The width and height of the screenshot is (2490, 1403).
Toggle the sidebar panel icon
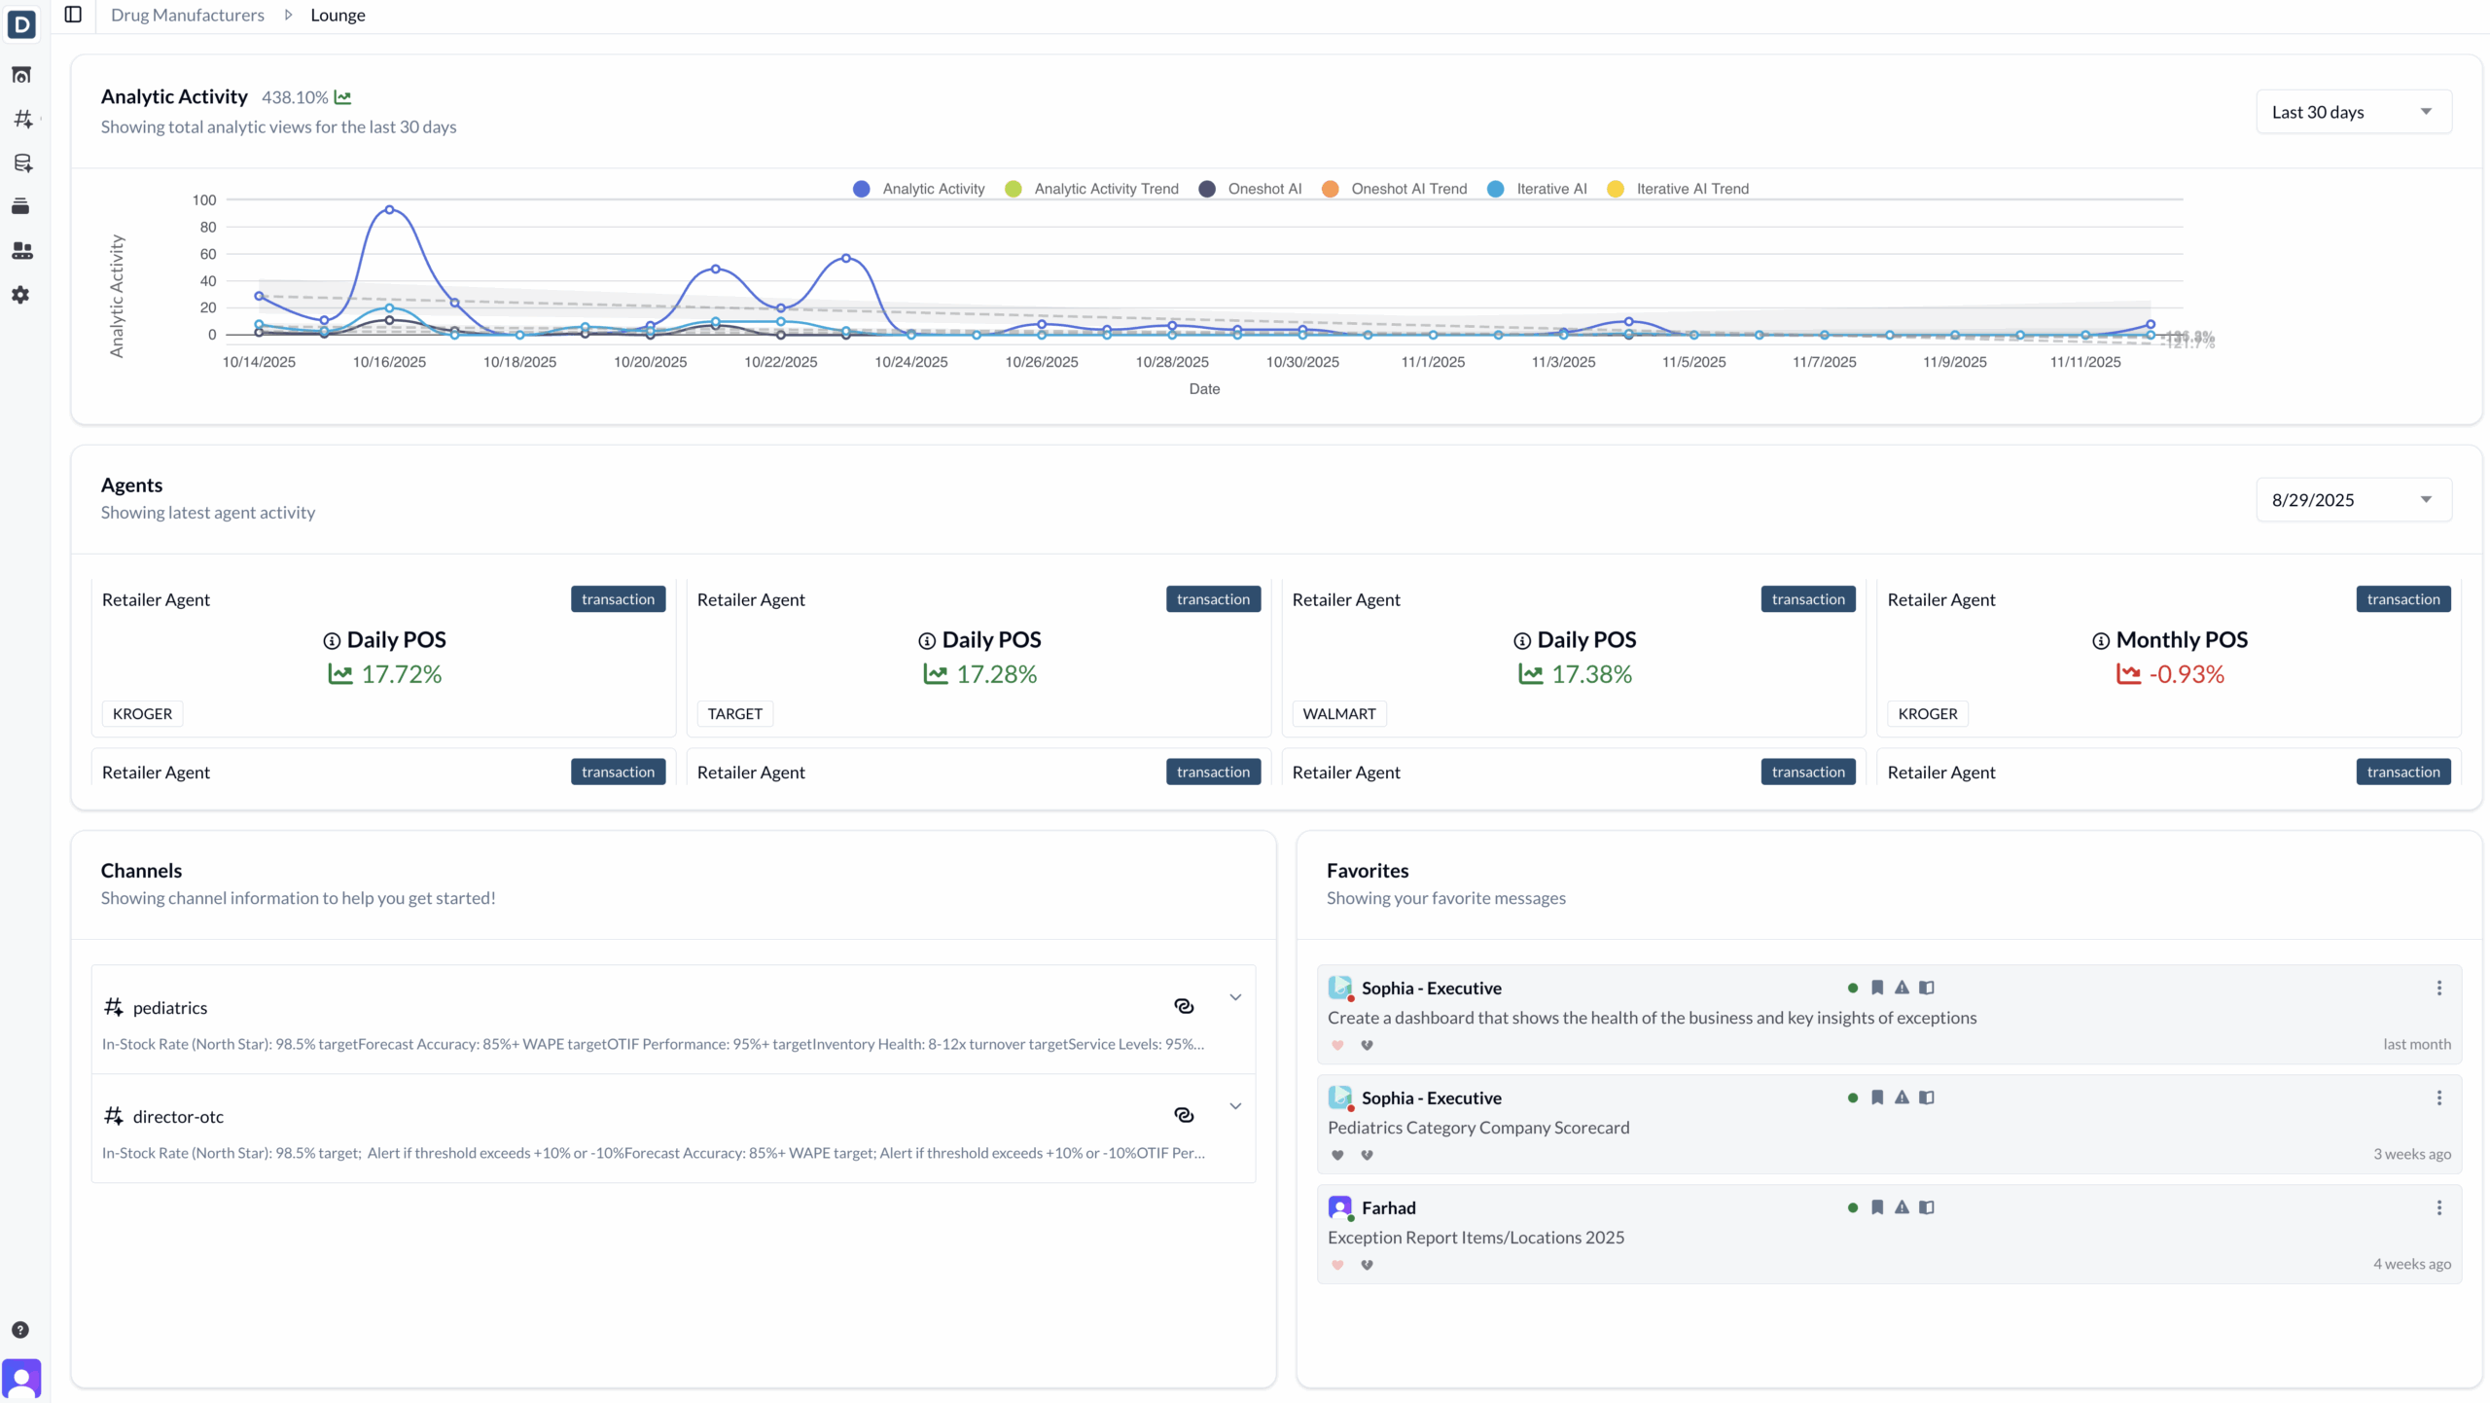pos(73,15)
